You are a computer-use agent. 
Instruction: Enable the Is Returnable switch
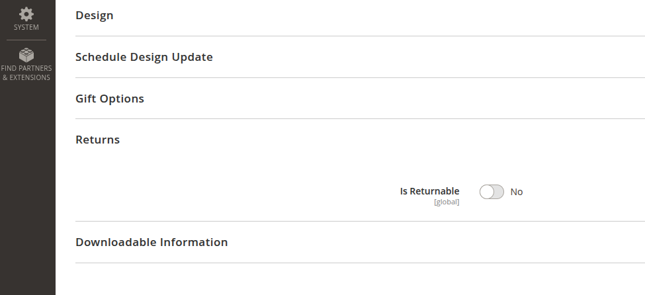492,192
